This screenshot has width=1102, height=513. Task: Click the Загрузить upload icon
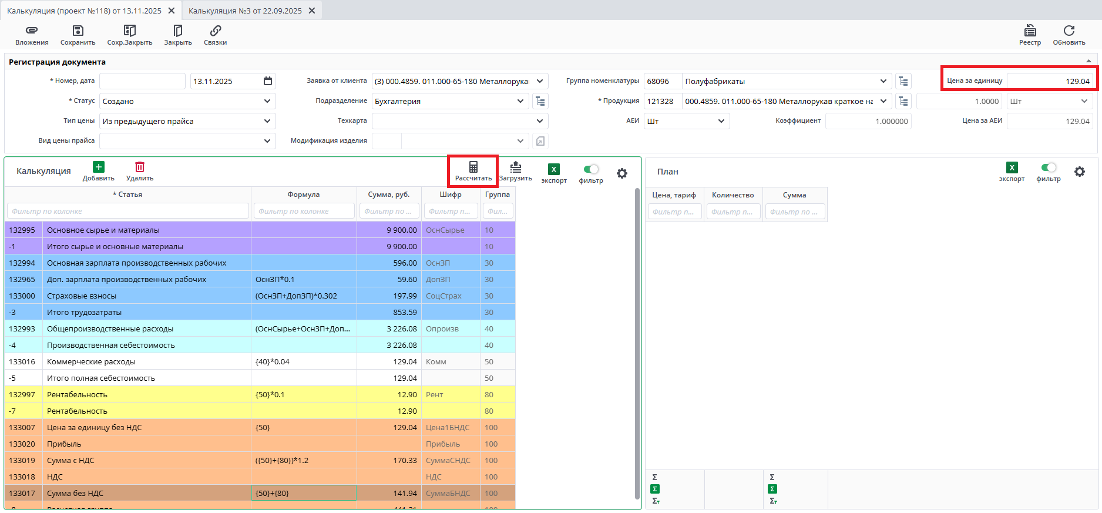[515, 167]
